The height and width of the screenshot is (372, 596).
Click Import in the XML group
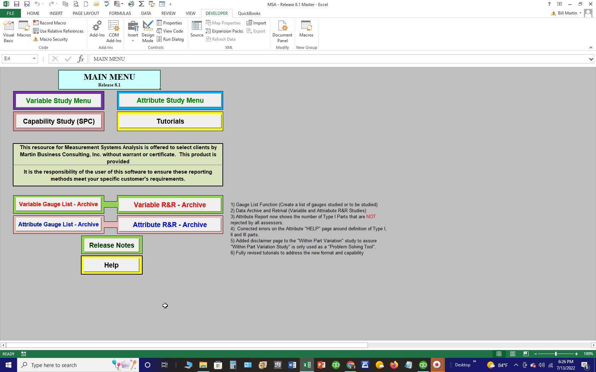(x=256, y=23)
